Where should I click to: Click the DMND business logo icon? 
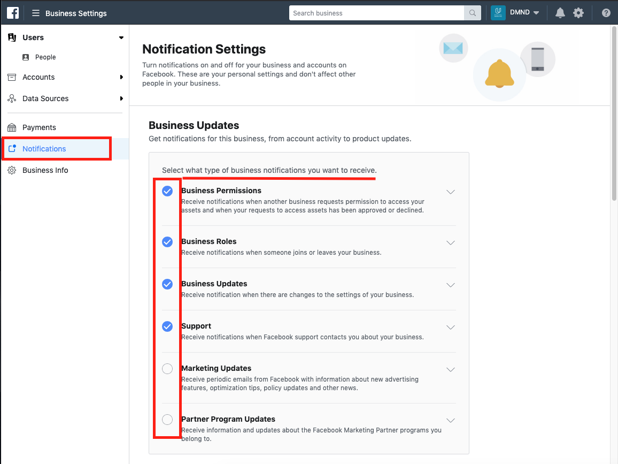tap(498, 13)
